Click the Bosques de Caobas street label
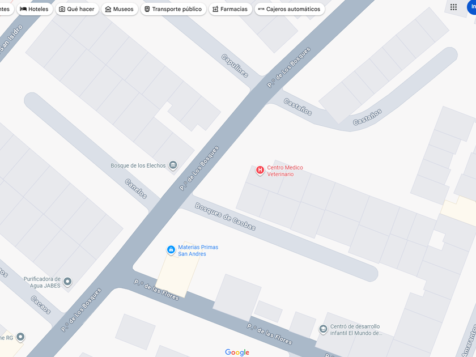 coord(225,216)
